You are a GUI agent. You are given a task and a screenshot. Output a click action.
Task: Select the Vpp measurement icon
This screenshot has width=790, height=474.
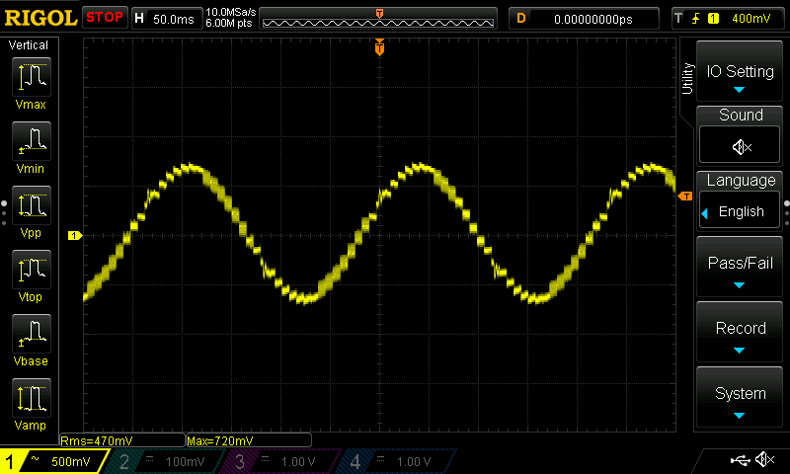[32, 205]
